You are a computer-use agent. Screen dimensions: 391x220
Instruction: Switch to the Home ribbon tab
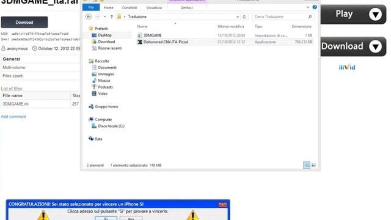tap(109, 8)
